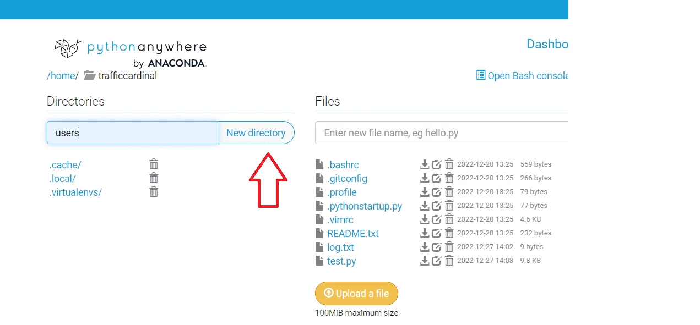Viewport: 700px width, 325px height.
Task: Click the 100MiB maximum size text
Action: 356,313
